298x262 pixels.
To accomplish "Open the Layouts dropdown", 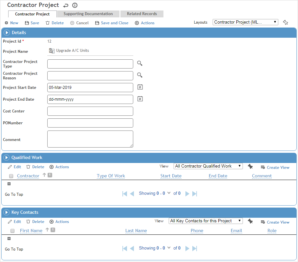I will point(245,22).
